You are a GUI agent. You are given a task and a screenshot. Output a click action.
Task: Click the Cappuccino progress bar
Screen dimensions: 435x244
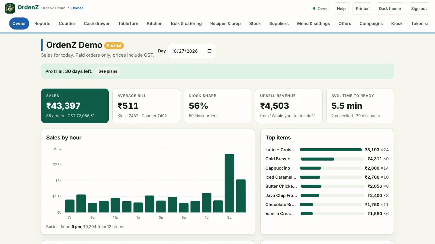(x=331, y=168)
